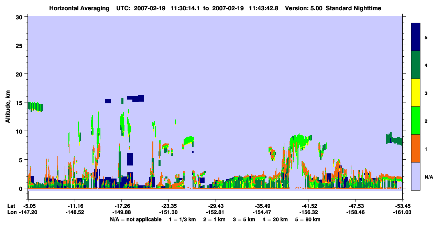Click the y-axis tick label 20
447x229 pixels.
pyautogui.click(x=20, y=74)
